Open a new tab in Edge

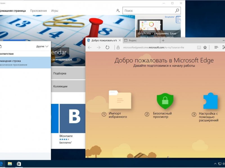pos(163,41)
